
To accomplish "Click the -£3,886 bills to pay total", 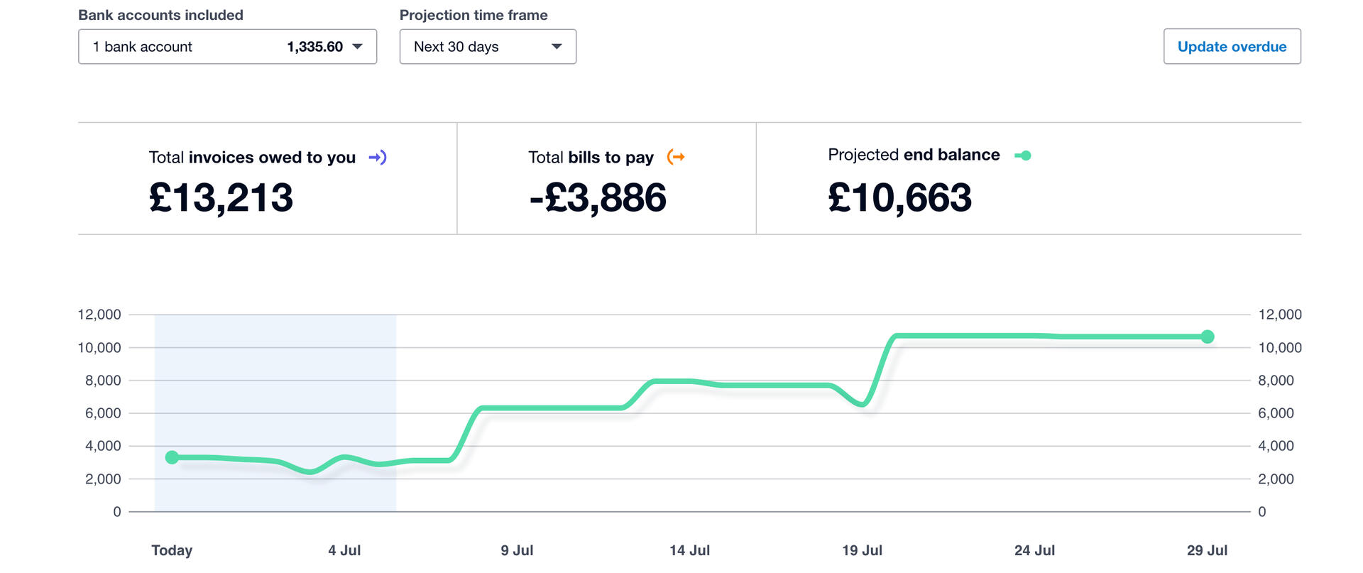I will (597, 197).
